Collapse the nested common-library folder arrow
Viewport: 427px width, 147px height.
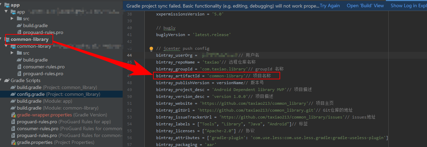tap(6, 46)
